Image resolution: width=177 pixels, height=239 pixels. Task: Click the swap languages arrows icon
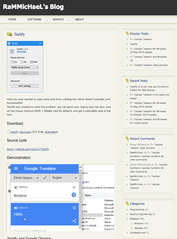coord(45,178)
